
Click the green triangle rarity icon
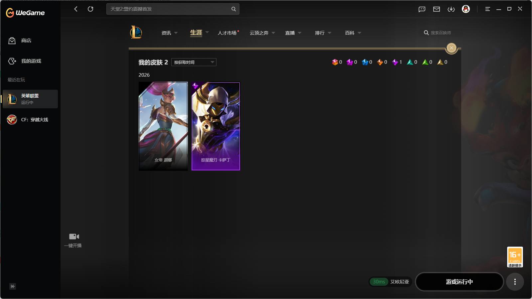(425, 62)
